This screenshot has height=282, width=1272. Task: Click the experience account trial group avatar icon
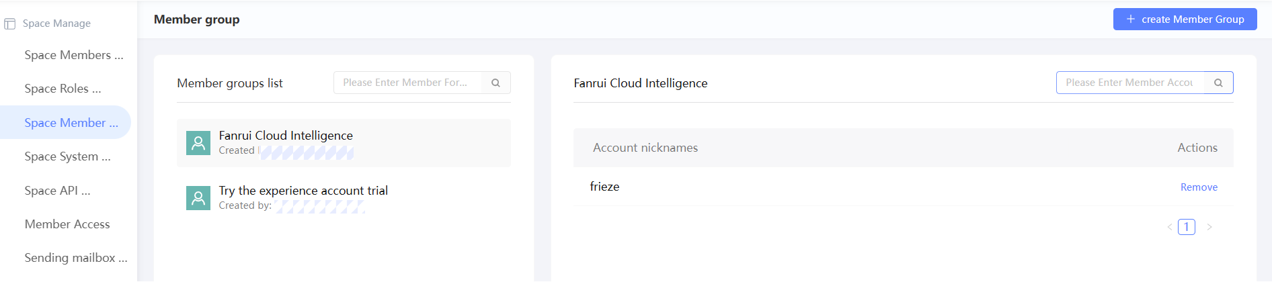[198, 198]
